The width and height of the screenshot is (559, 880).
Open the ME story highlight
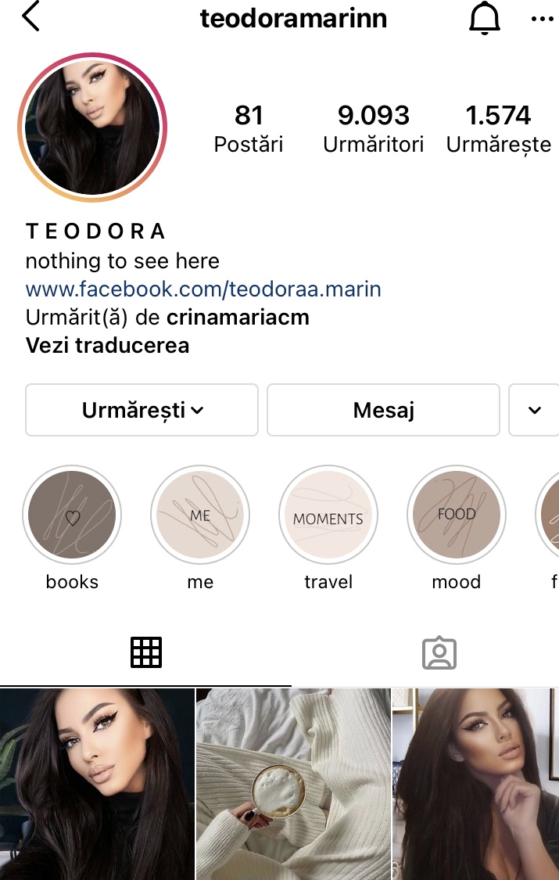coord(200,514)
